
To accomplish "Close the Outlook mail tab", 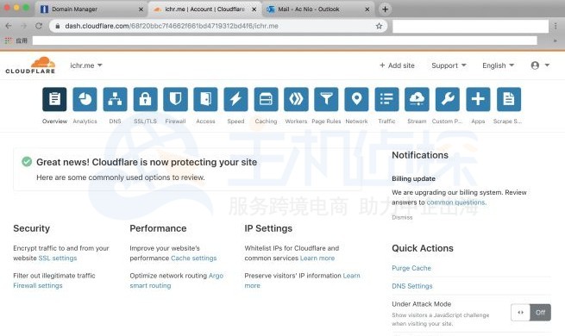I will (x=367, y=9).
